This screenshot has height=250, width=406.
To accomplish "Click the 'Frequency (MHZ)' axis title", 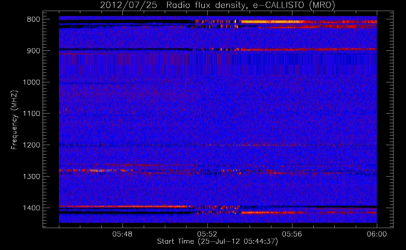I will pos(14,120).
